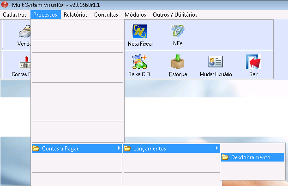The width and height of the screenshot is (288, 186).
Task: Expand the Contas a Pagar submenu arrow
Action: [x=119, y=148]
